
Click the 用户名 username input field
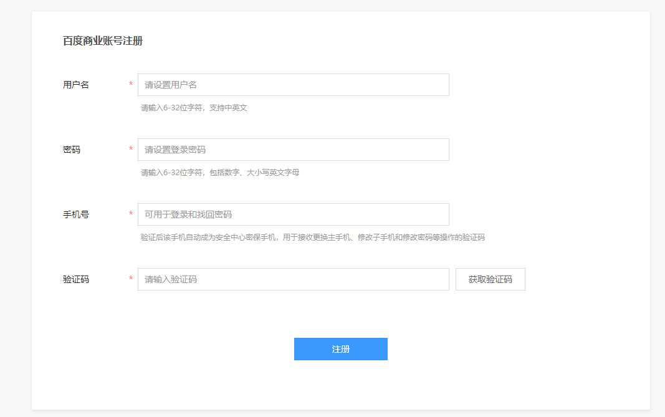coord(293,84)
